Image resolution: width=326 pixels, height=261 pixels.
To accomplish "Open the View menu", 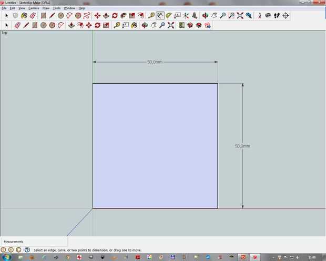I will pyautogui.click(x=22, y=8).
